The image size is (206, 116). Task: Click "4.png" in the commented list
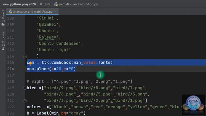click(62, 82)
